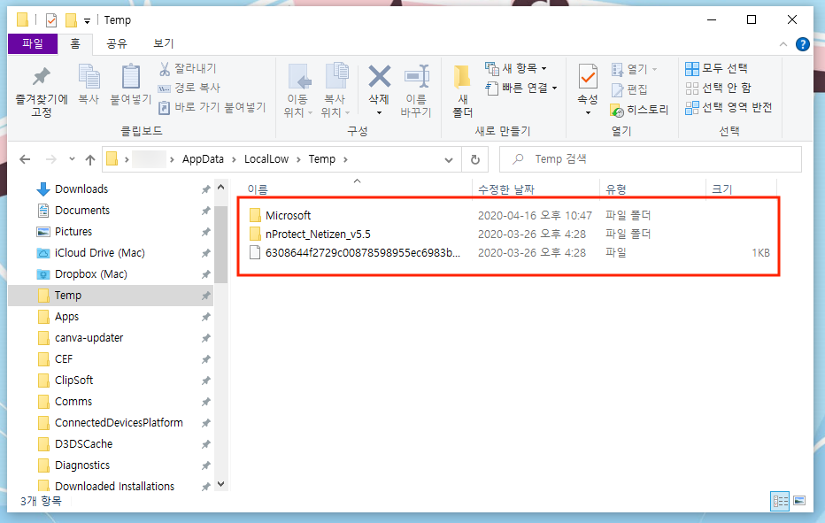825x523 pixels.
Task: Open Documents in the navigation pane
Action: pos(82,211)
